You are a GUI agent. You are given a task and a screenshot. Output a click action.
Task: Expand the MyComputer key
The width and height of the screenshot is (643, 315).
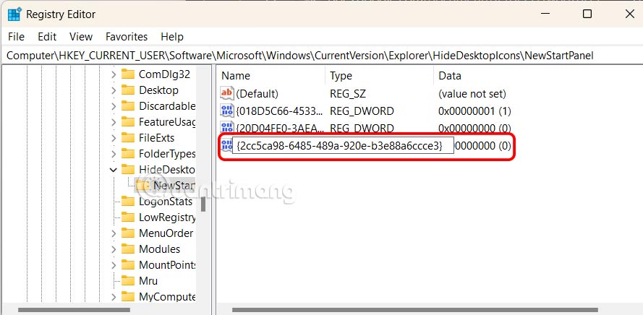[114, 296]
